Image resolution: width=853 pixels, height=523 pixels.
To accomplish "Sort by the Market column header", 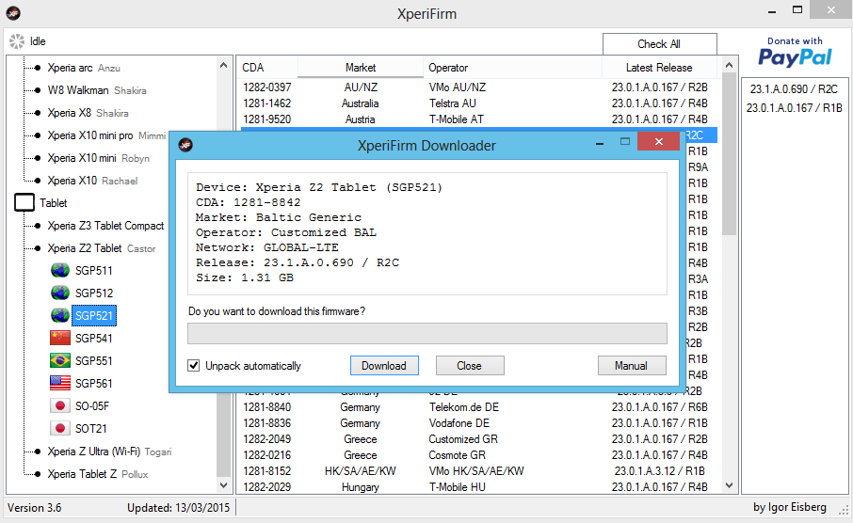I will (361, 68).
